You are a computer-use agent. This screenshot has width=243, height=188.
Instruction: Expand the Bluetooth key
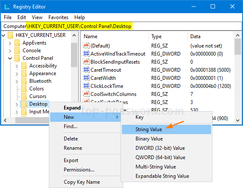point(17,81)
